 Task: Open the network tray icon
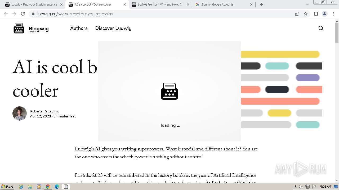(x=307, y=187)
